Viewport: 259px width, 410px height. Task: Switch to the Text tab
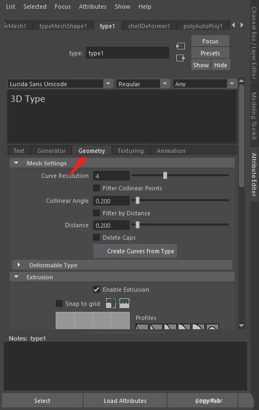pos(19,151)
